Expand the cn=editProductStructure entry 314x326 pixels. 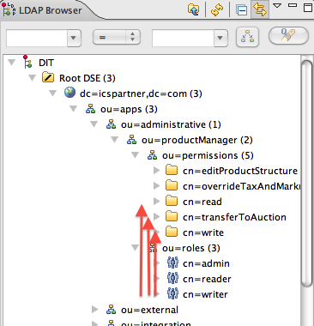pyautogui.click(x=156, y=171)
